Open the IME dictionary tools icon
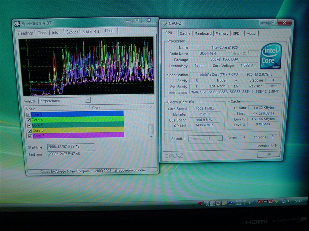 tap(224, 203)
